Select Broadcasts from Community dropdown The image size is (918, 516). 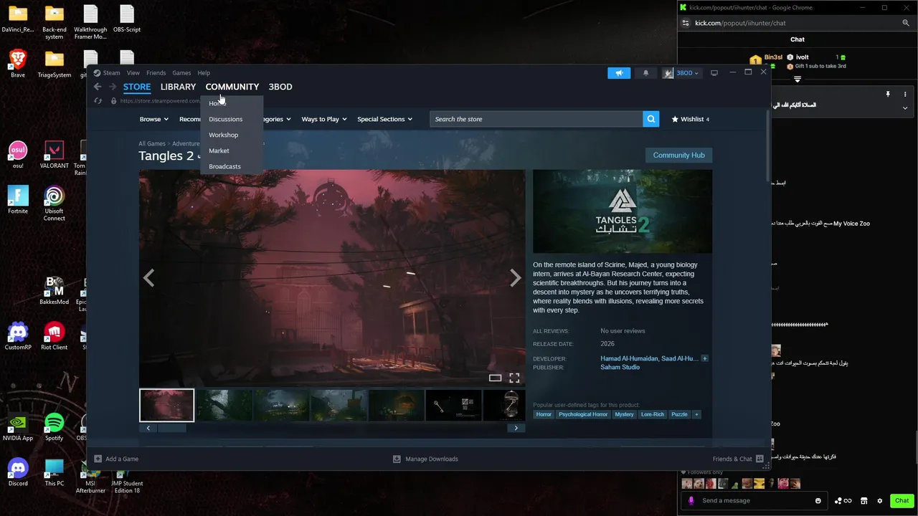pos(225,166)
